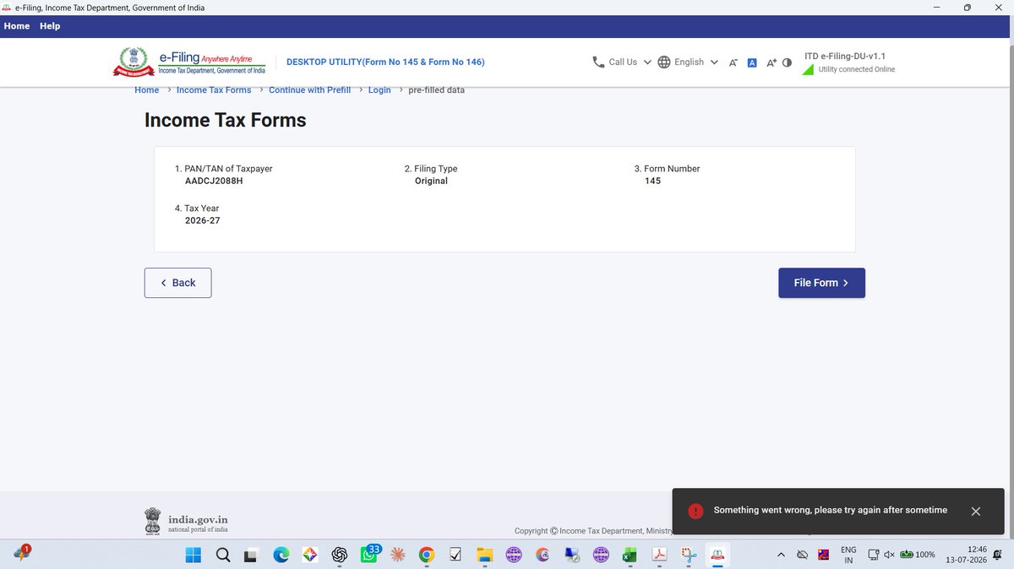Image resolution: width=1014 pixels, height=569 pixels.
Task: Open the weather widget on the taskbar
Action: point(21,554)
